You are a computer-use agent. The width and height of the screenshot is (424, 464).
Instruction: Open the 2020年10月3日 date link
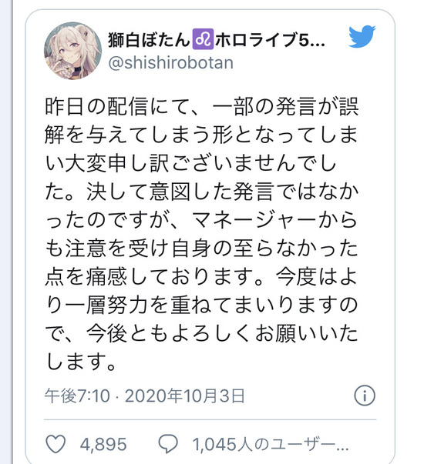[x=185, y=396]
